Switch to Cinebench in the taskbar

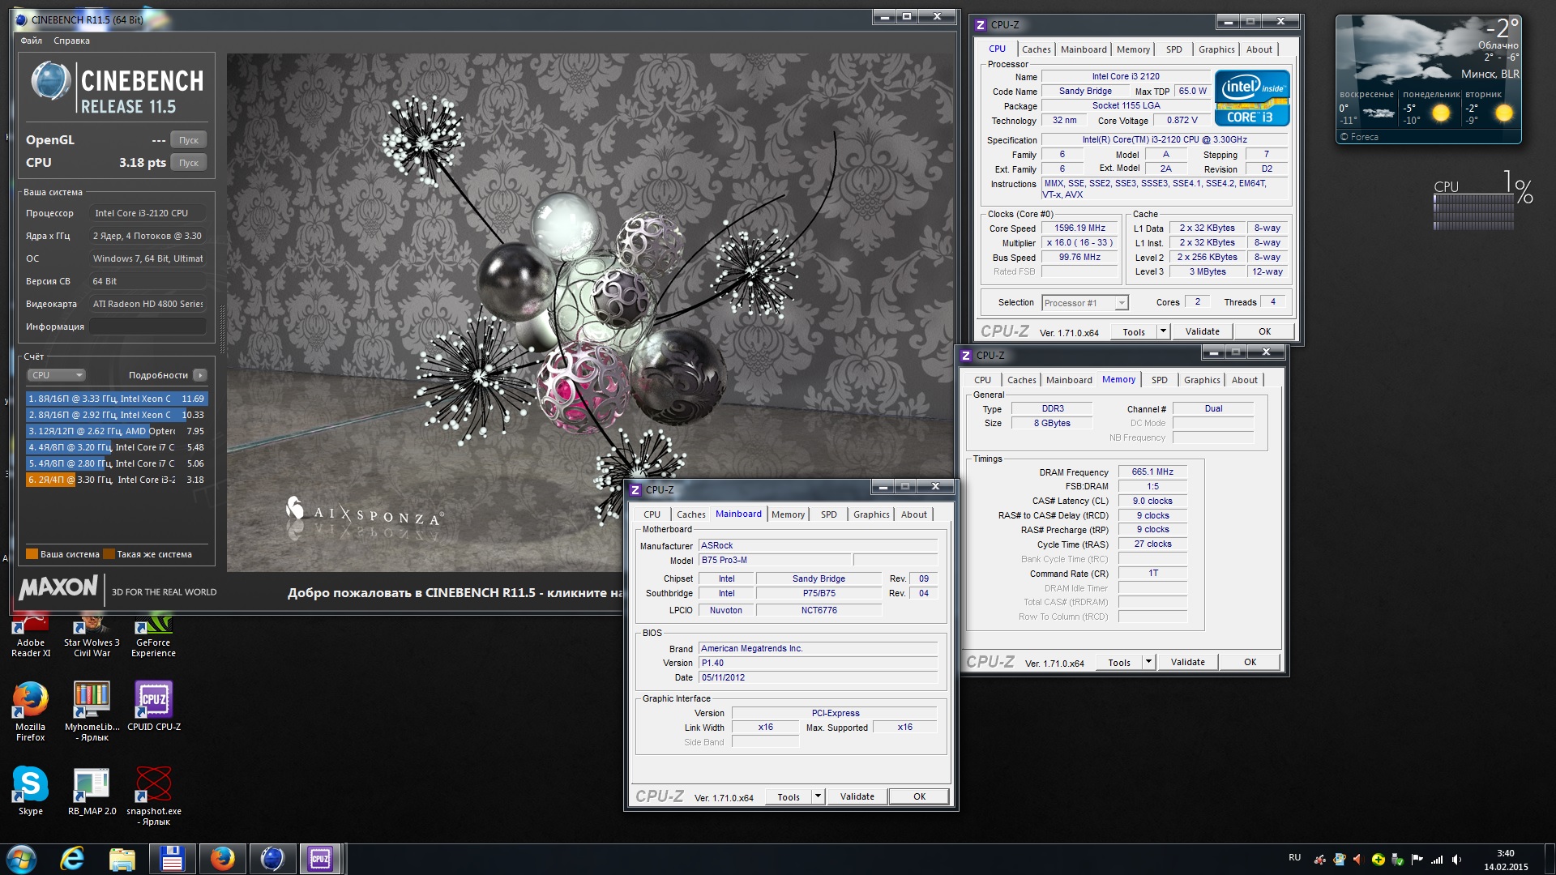point(272,859)
